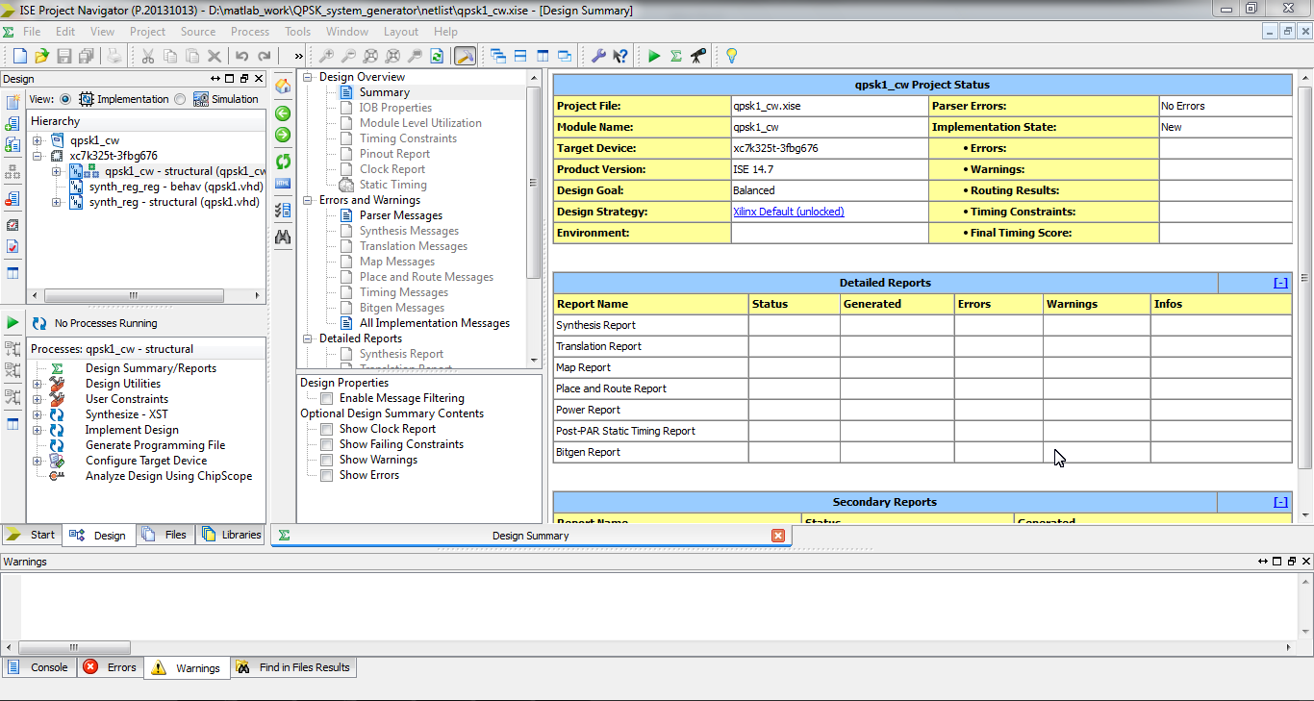
Task: Tick the Show Warnings checkbox
Action: pos(327,460)
